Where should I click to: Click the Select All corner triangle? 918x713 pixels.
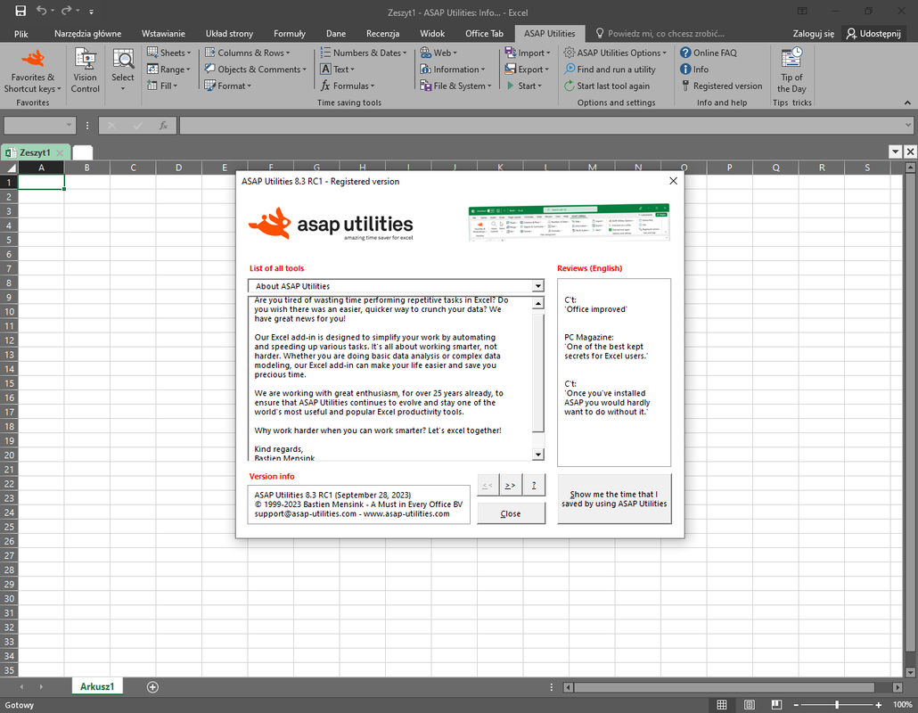[10, 168]
